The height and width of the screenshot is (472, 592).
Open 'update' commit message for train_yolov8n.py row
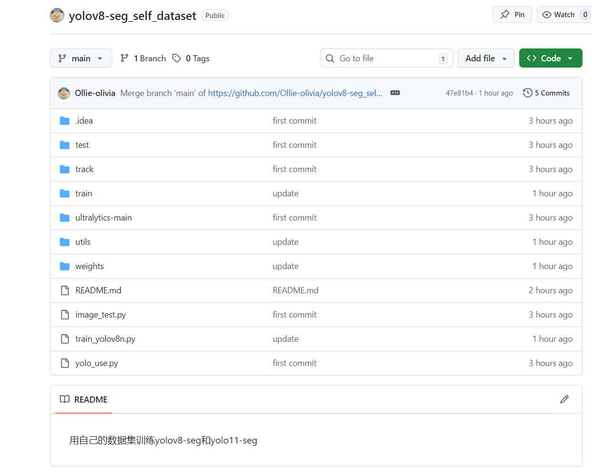(285, 339)
